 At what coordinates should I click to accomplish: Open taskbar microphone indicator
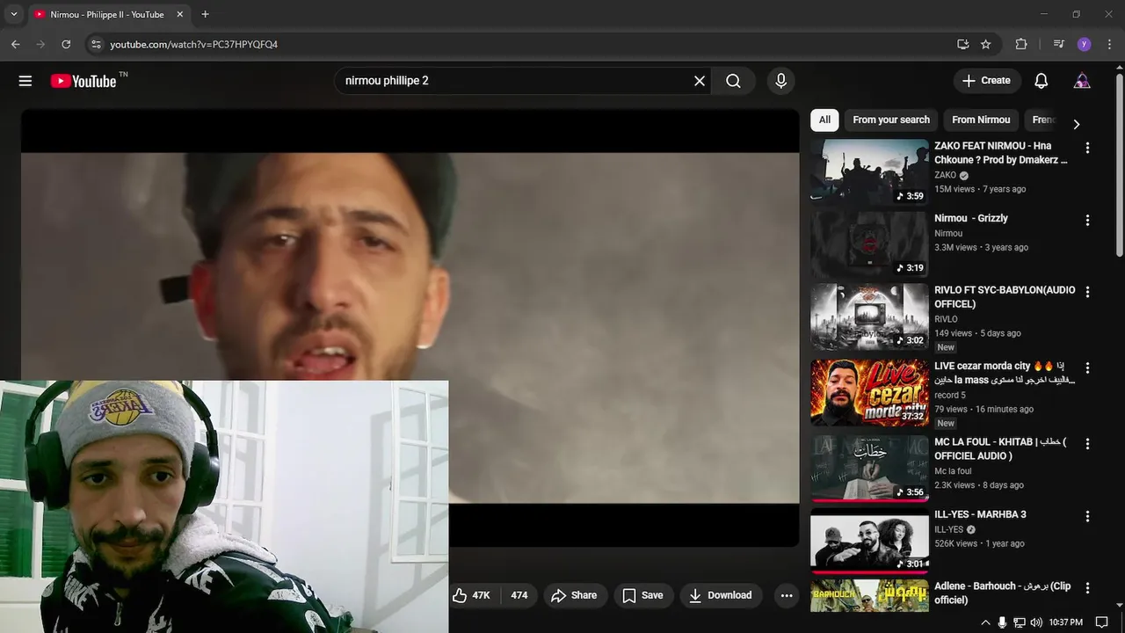pyautogui.click(x=1002, y=622)
